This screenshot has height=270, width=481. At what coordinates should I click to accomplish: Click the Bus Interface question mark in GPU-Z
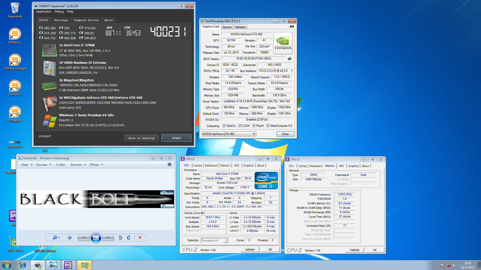[292, 71]
